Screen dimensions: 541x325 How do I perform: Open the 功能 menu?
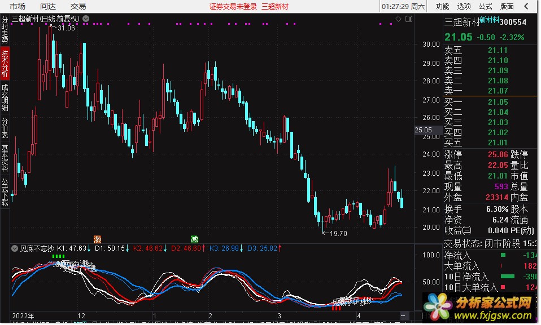pos(442,6)
